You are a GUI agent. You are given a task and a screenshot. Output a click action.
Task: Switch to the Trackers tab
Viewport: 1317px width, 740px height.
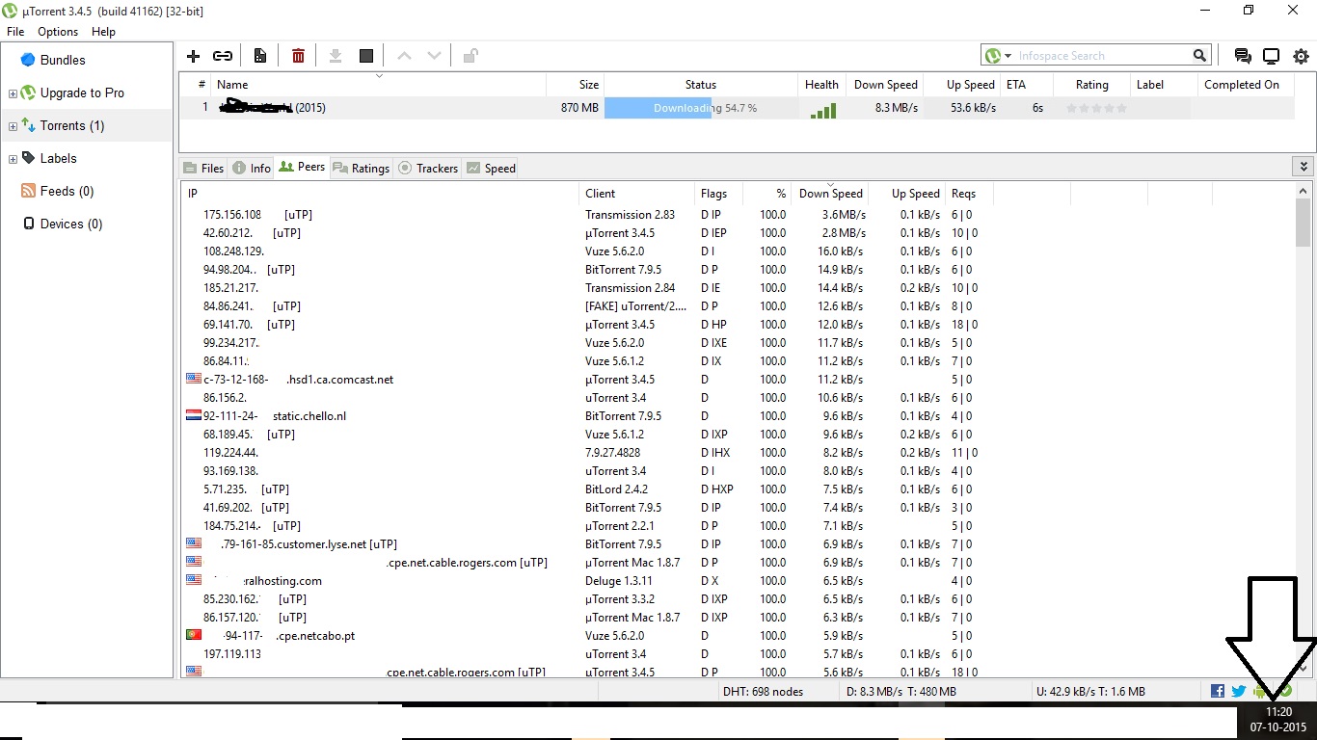428,168
